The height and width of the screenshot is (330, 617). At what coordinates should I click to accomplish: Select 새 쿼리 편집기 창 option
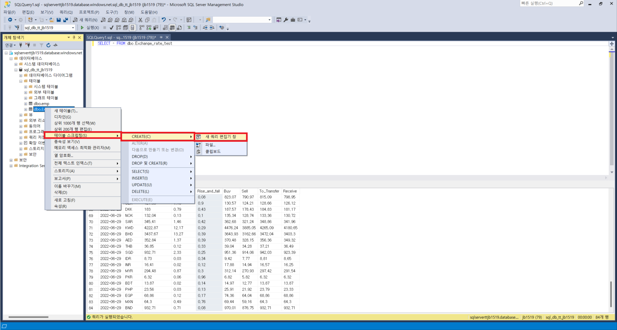[221, 137]
